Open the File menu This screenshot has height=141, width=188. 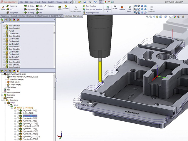21,2
